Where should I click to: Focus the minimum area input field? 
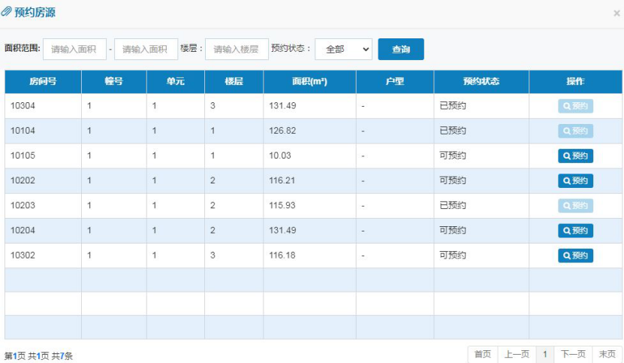tap(74, 49)
